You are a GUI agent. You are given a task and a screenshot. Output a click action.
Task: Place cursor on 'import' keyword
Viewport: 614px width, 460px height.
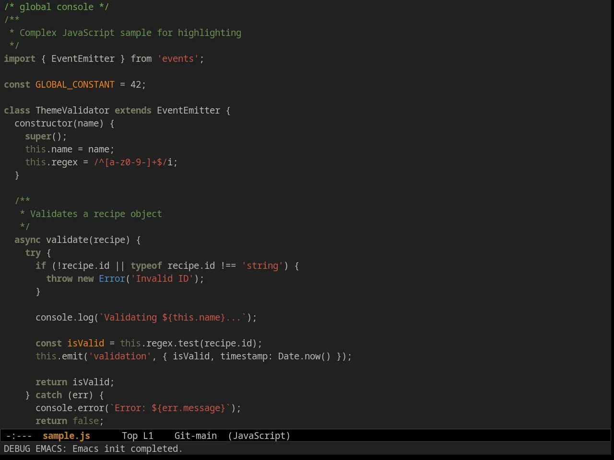pyautogui.click(x=20, y=58)
